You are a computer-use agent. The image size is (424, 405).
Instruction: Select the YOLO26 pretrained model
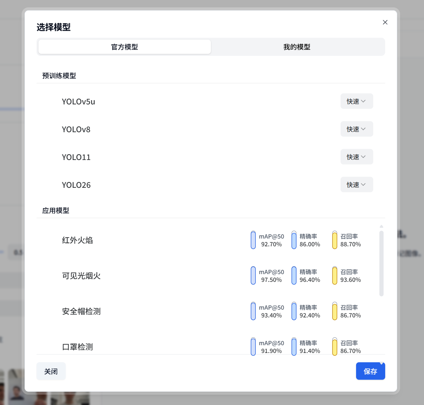[x=76, y=185]
